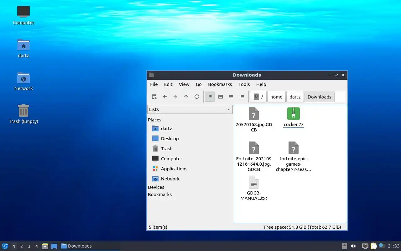
Task: Maximize the Downloads window
Action: point(337,75)
